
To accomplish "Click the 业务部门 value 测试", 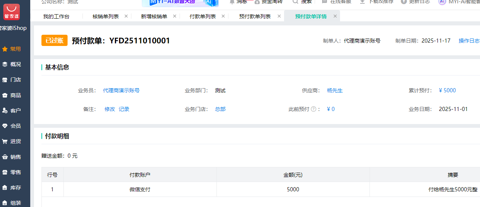I will click(220, 90).
